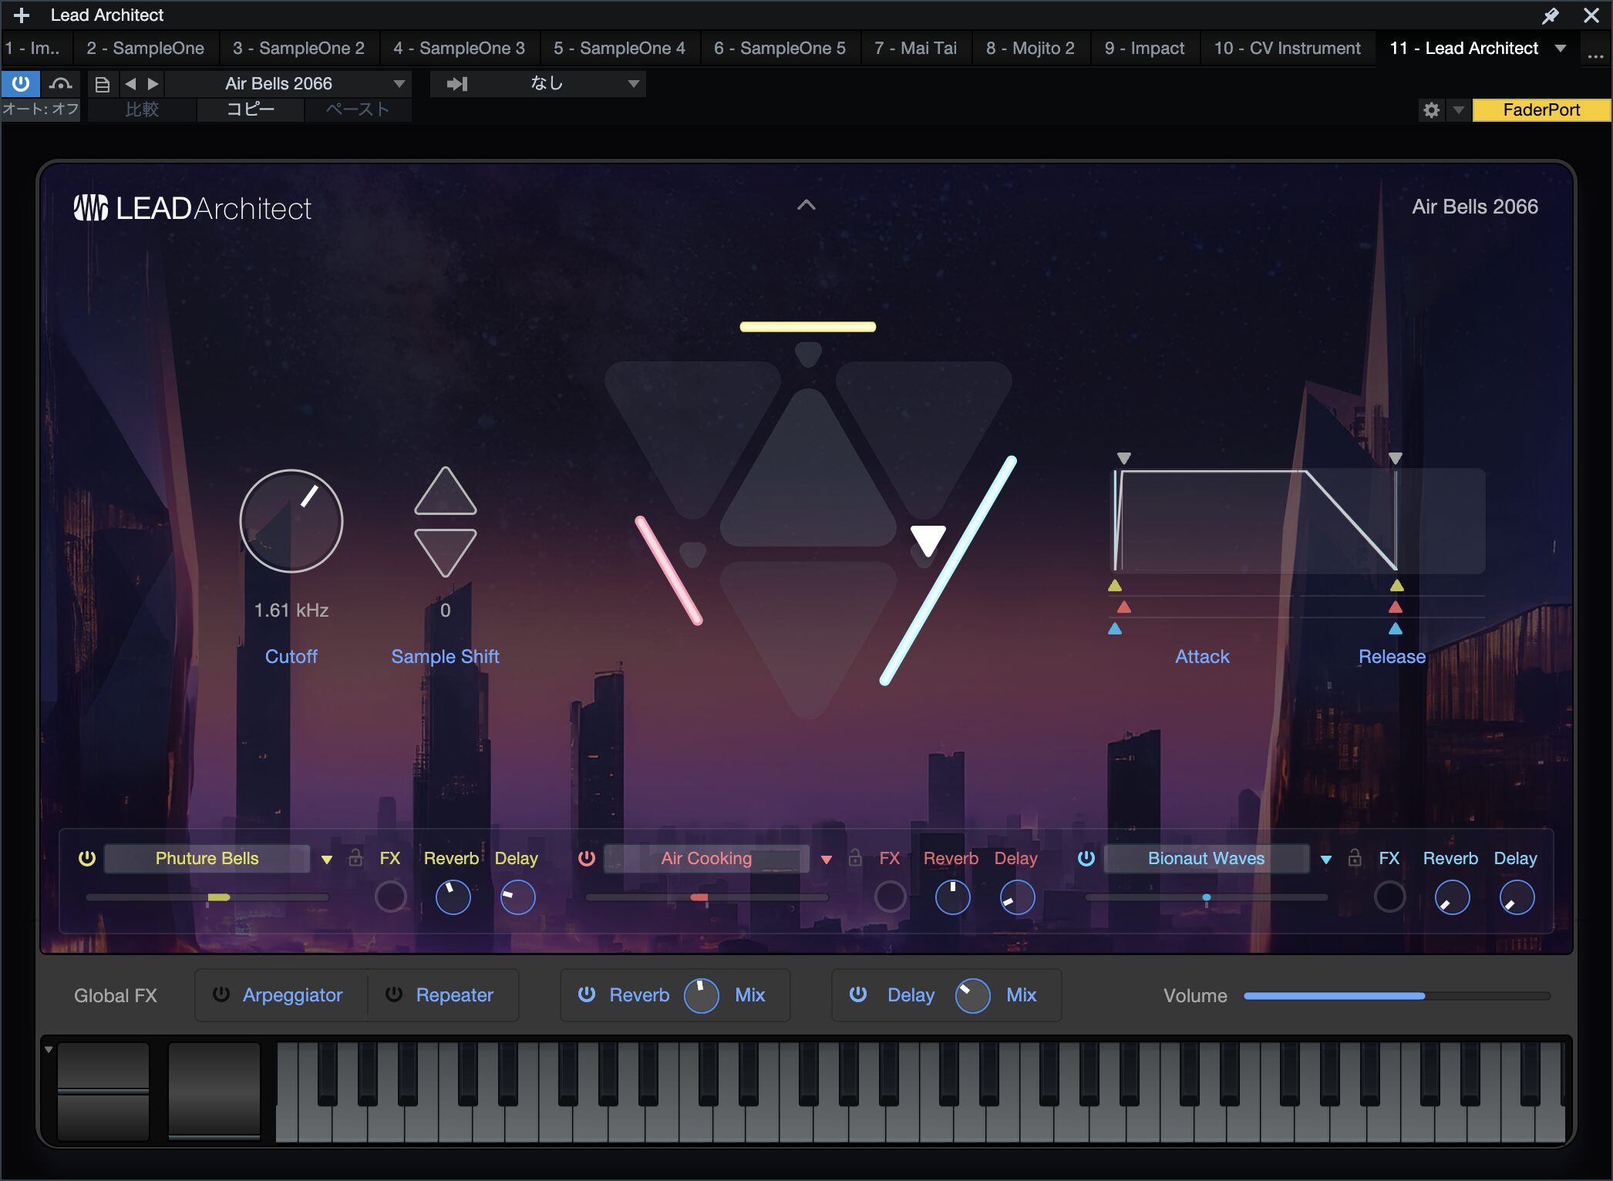Toggle the Air Cooking layer power
The image size is (1613, 1181).
tap(587, 858)
